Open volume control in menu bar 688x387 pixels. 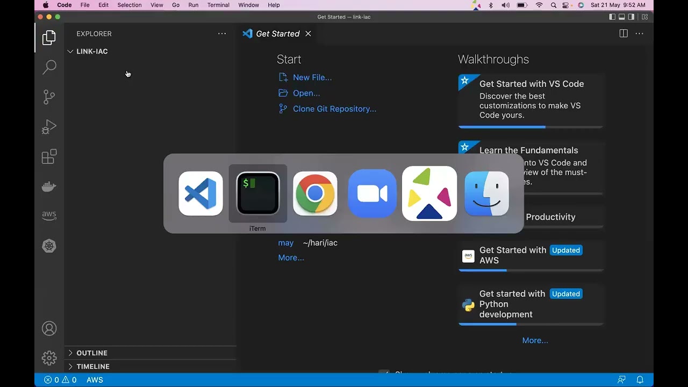[505, 5]
